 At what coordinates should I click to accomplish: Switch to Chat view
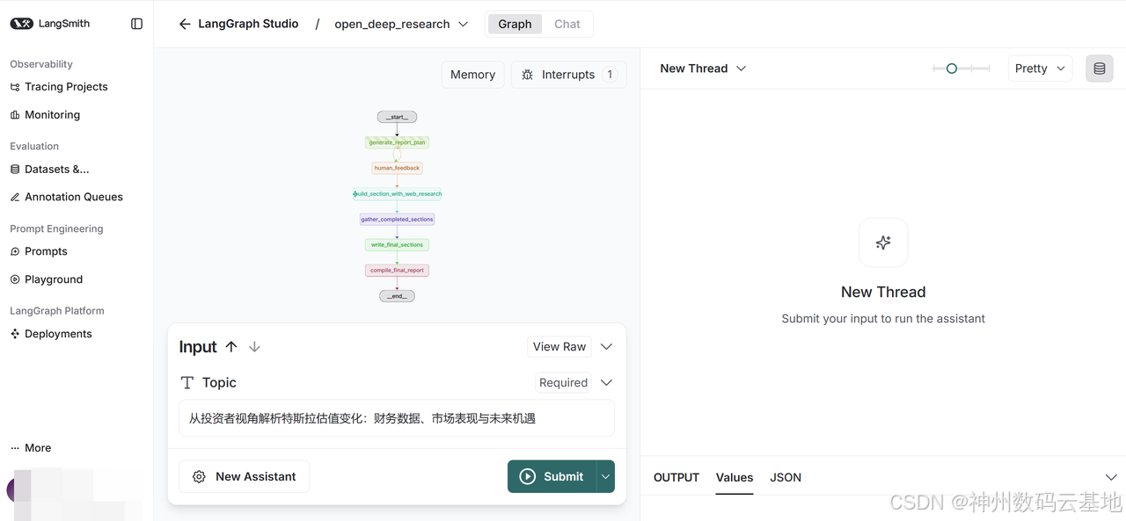tap(567, 24)
